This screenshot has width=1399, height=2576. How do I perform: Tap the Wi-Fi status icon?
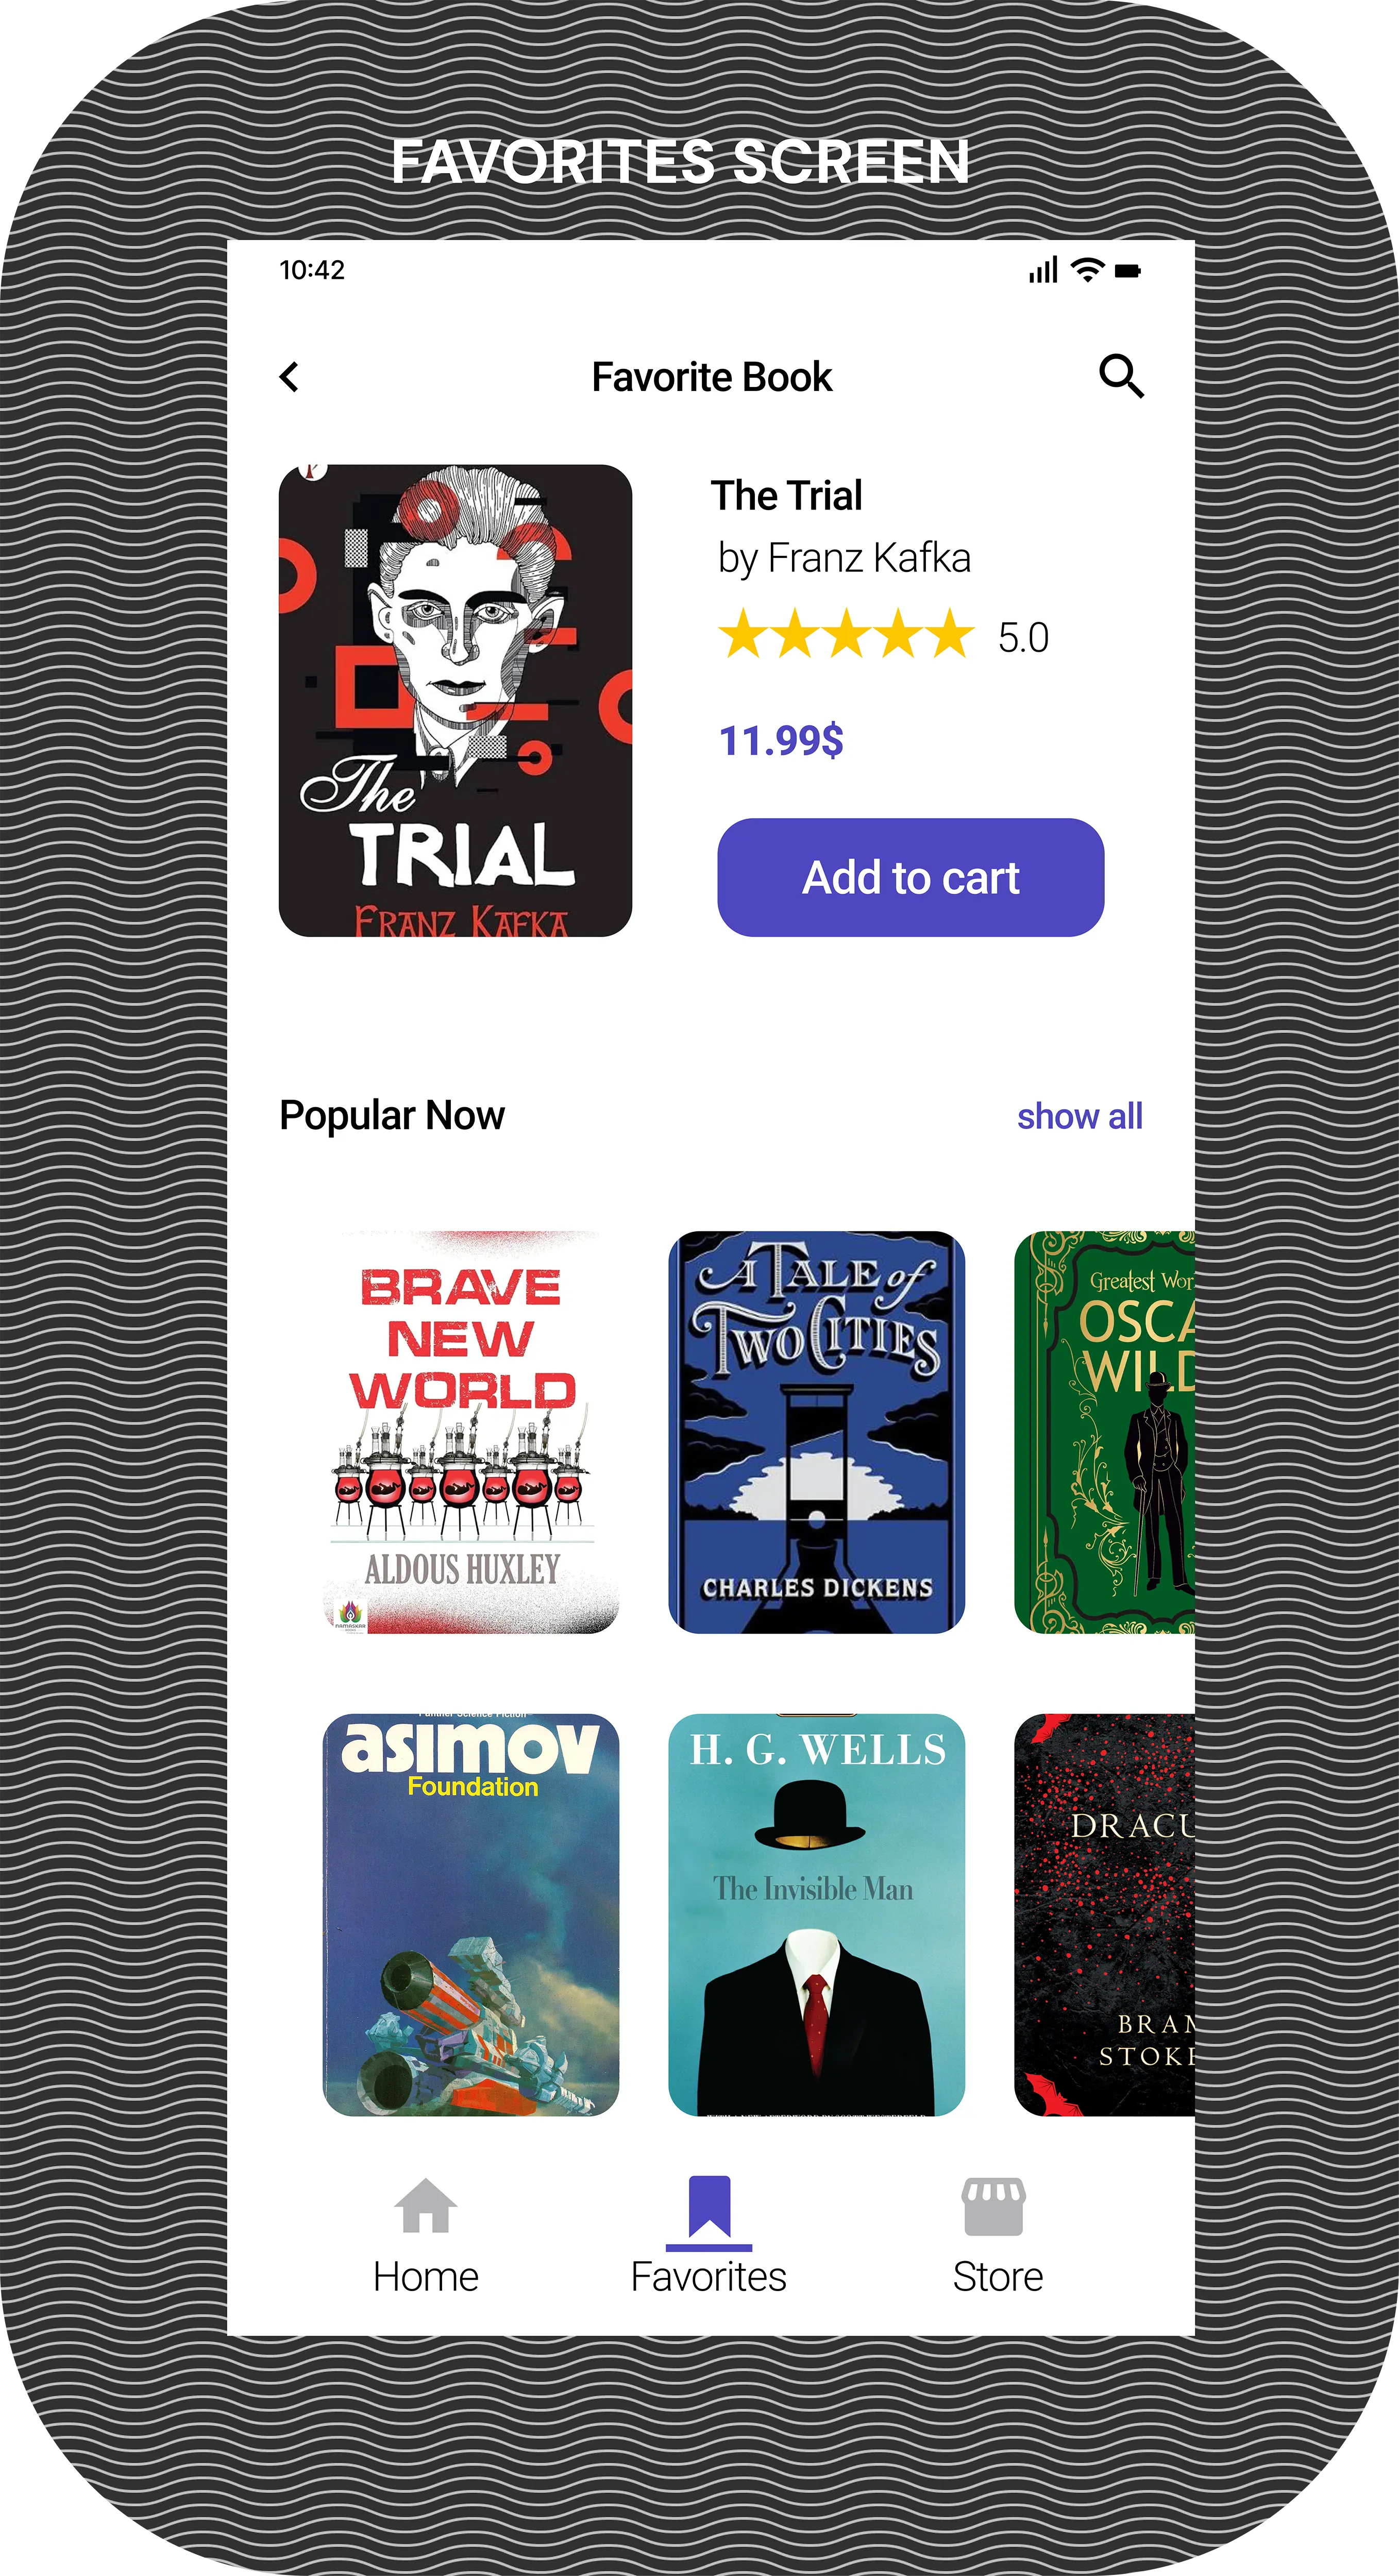1087,270
